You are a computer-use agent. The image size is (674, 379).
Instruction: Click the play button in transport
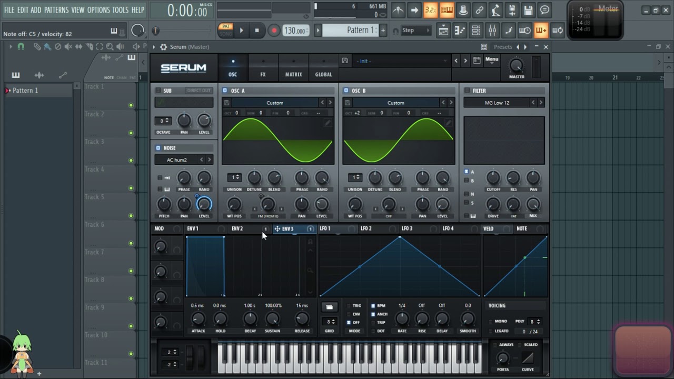coord(241,31)
